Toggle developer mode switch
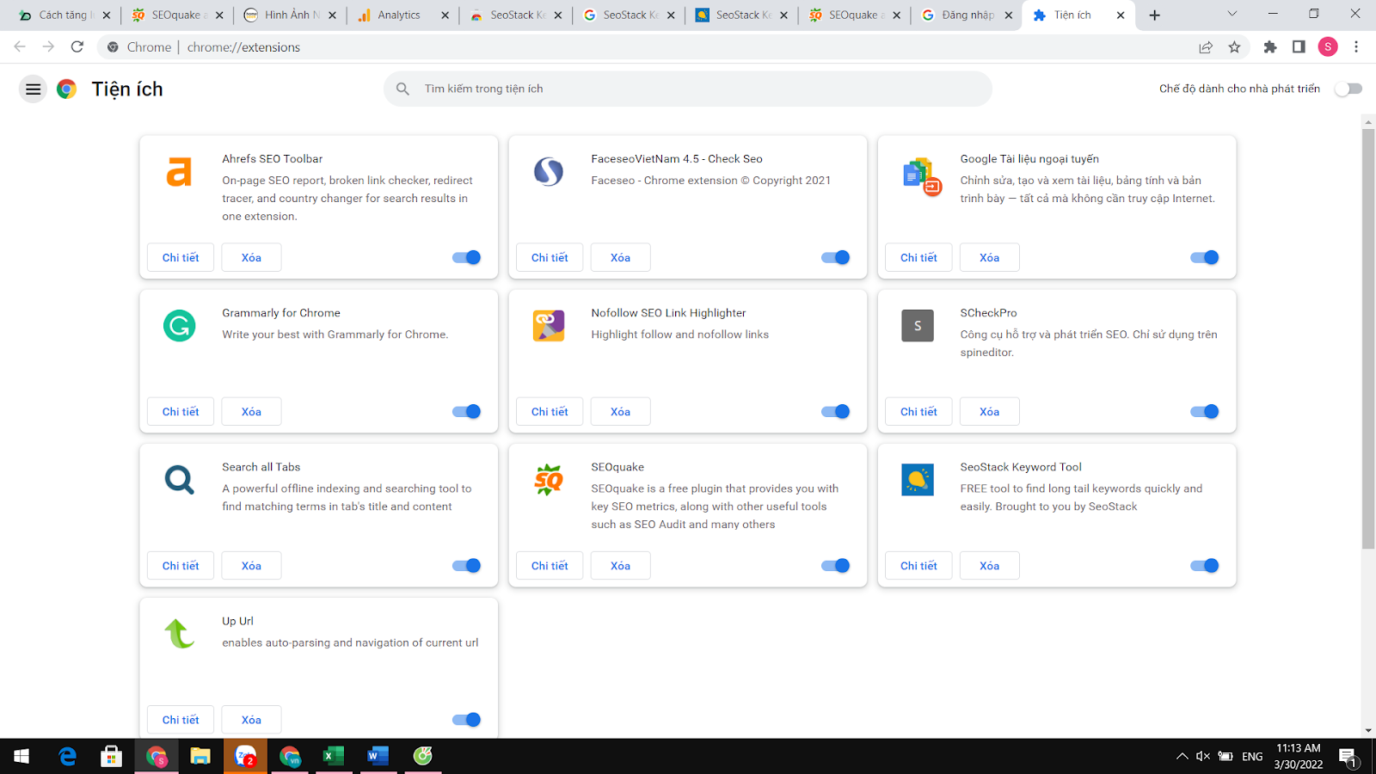Viewport: 1376px width, 774px height. point(1348,89)
